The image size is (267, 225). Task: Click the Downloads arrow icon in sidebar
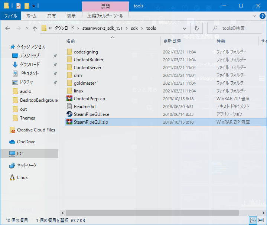click(15, 65)
